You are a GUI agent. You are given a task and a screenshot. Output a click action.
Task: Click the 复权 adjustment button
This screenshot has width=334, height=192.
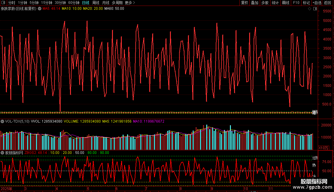tap(244, 3)
